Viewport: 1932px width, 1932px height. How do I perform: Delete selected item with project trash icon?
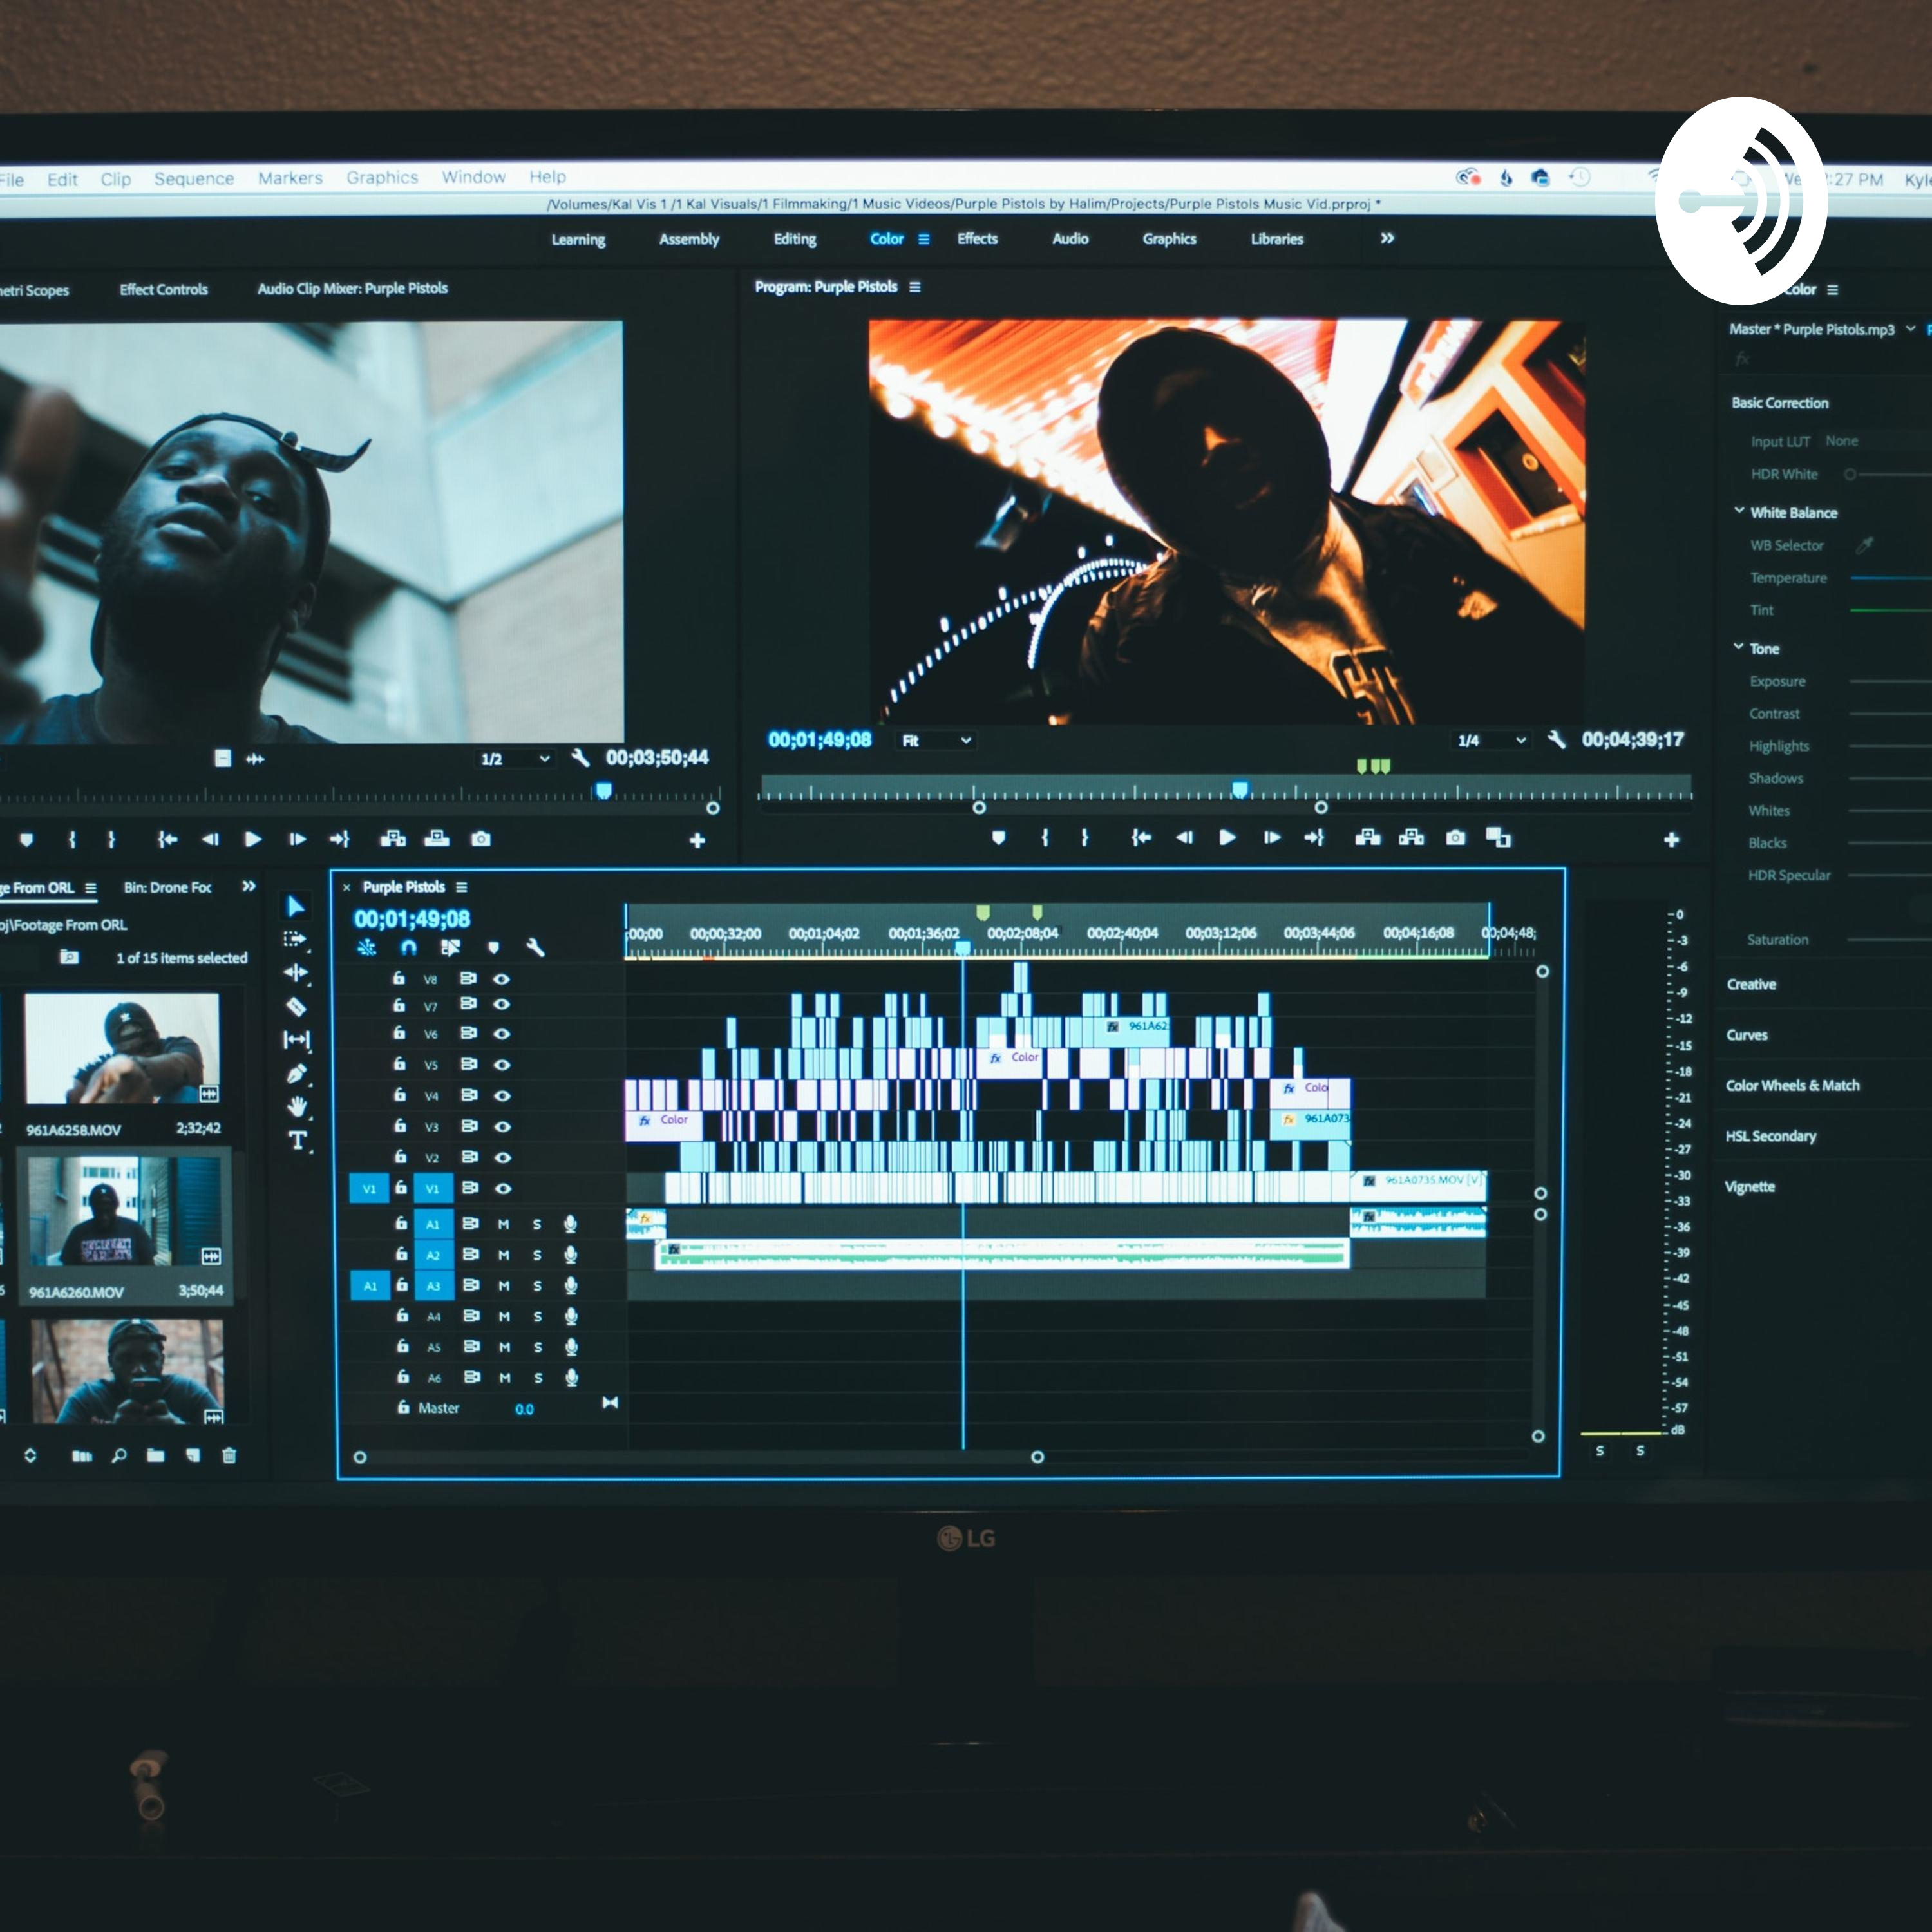[x=229, y=1456]
